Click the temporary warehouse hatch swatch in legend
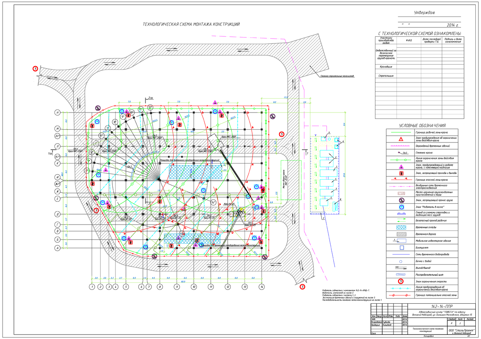This screenshot has height=339, width=481. pos(401,227)
